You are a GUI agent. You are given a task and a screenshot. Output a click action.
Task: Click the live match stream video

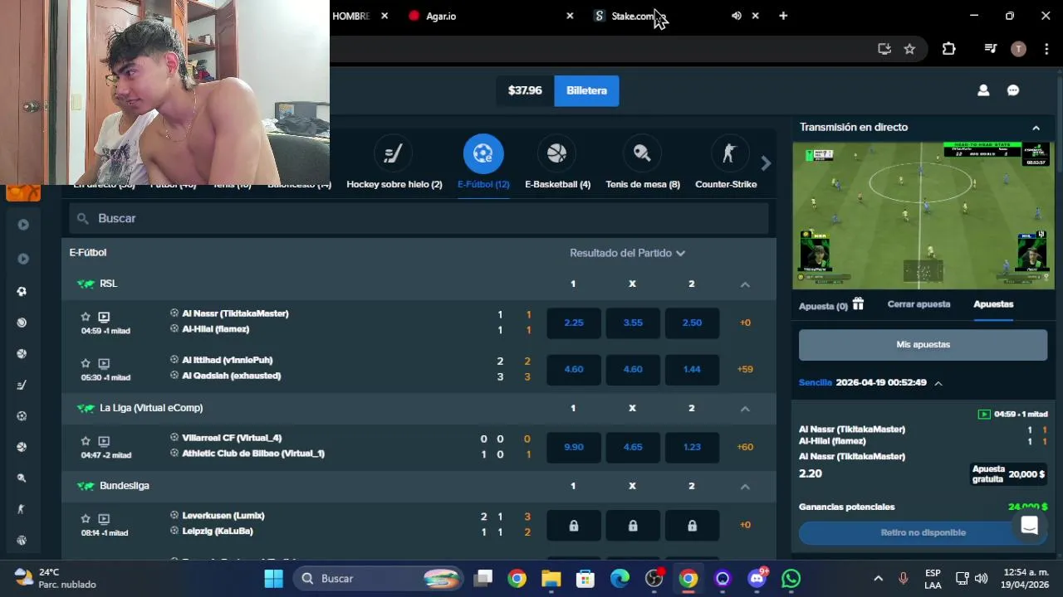click(923, 215)
